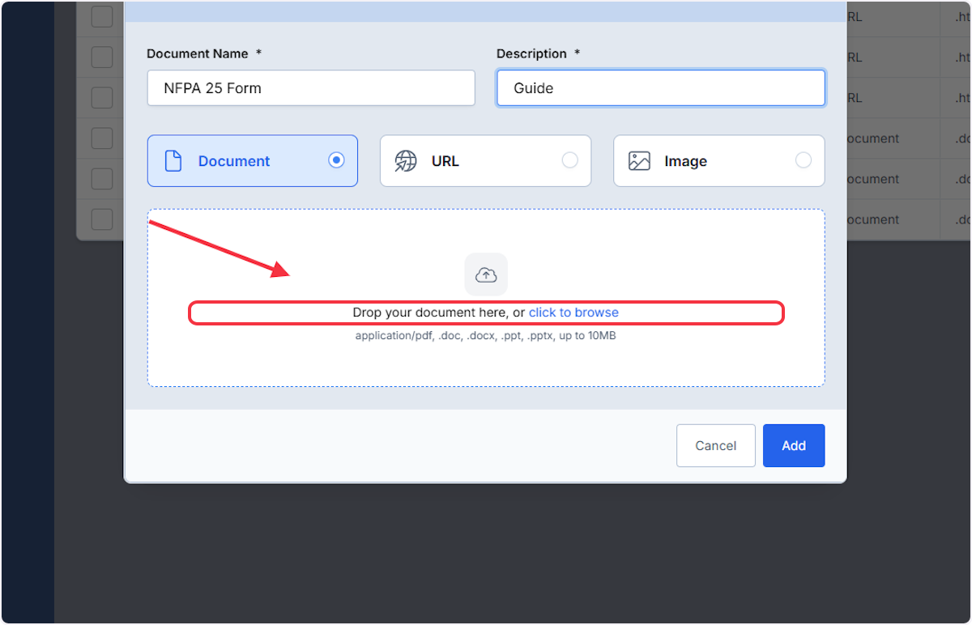Viewport: 972px width, 625px height.
Task: Select the URL radio button
Action: (x=570, y=160)
